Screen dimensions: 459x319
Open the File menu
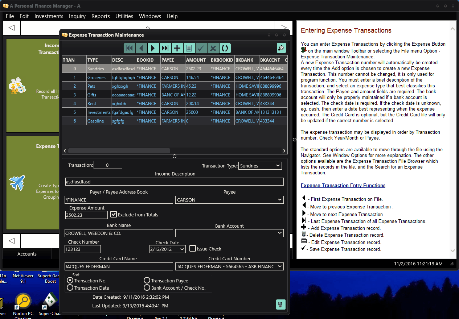click(10, 16)
